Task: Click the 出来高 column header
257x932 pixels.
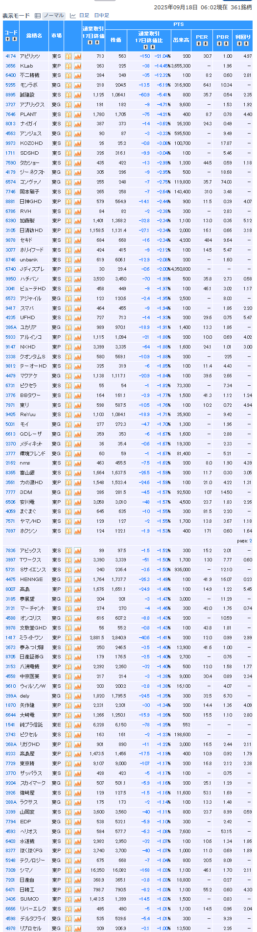Action: pyautogui.click(x=181, y=40)
